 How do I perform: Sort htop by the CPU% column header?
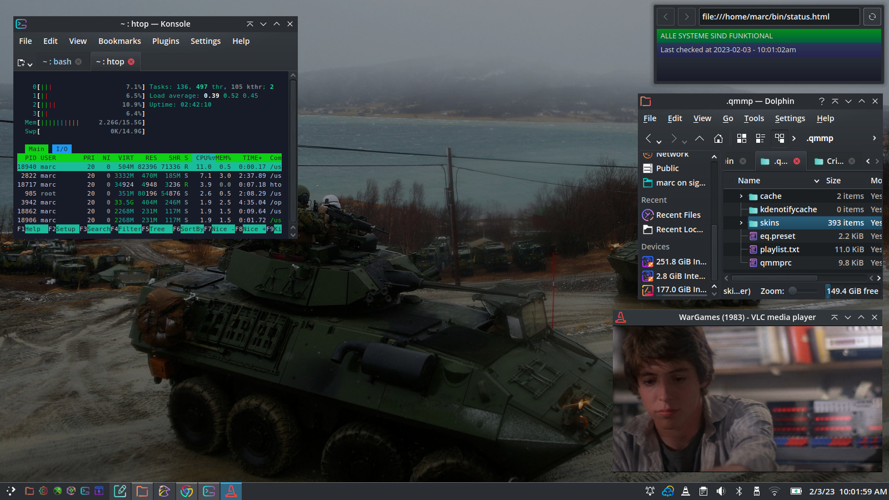(204, 158)
